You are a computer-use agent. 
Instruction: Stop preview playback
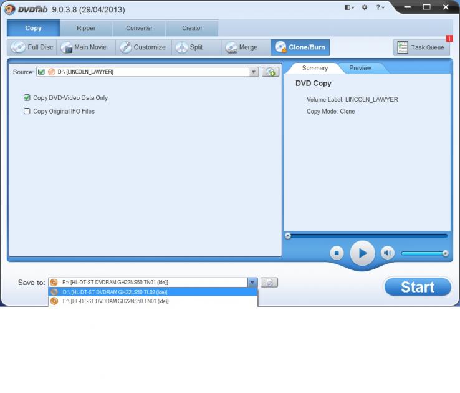pyautogui.click(x=337, y=253)
